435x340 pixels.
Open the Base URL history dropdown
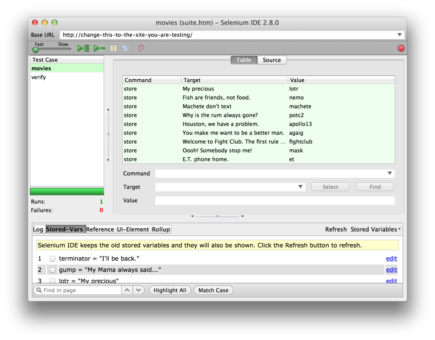point(399,35)
